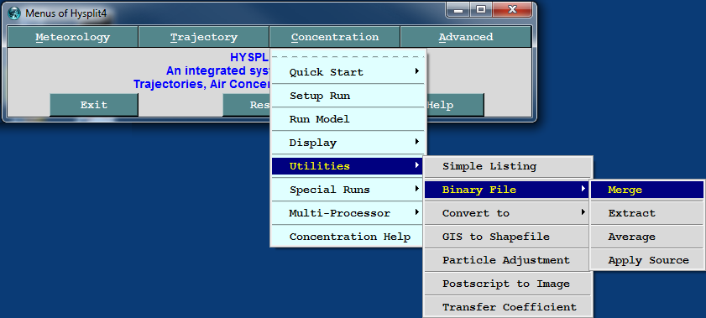706x318 pixels.
Task: Click the partially hidden Reset button
Action: click(246, 105)
